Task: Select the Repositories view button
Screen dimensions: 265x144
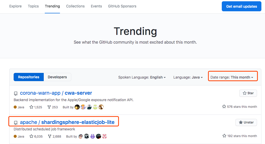Action: click(29, 77)
